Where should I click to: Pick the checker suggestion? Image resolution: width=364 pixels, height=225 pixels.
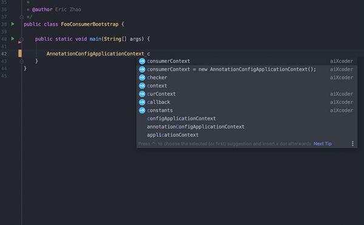(247, 77)
